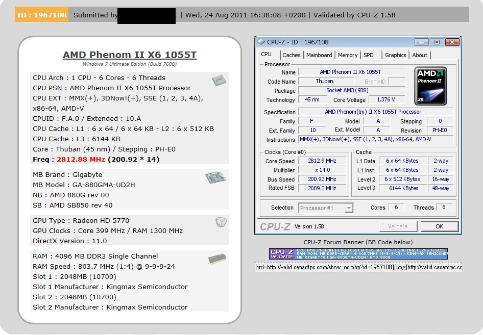Click the 48-way associativity value
Image resolution: width=483 pixels, height=335 pixels.
tap(441, 188)
